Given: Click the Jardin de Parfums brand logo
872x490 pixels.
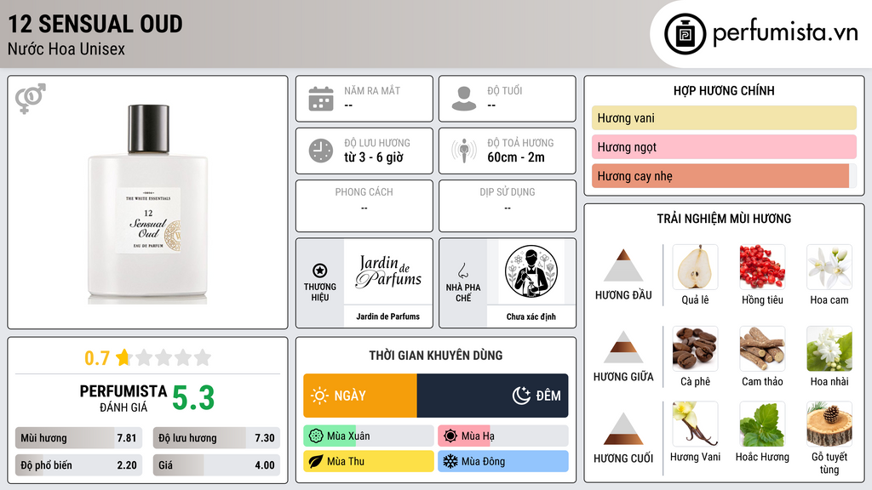Looking at the screenshot, I should pyautogui.click(x=388, y=271).
